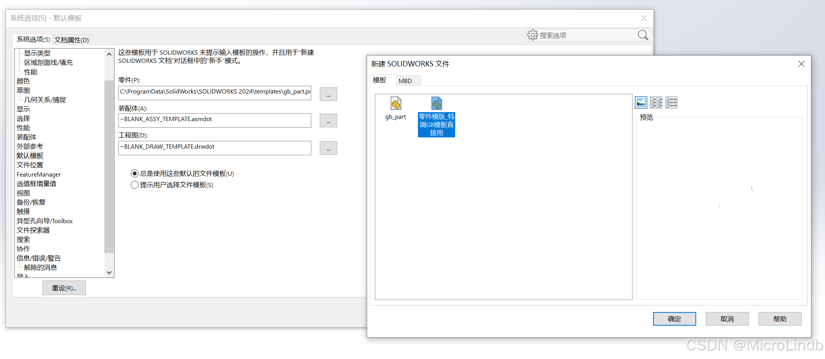Switch to 系统选项(S) tab
Screen dimensions: 825x359
pos(33,40)
